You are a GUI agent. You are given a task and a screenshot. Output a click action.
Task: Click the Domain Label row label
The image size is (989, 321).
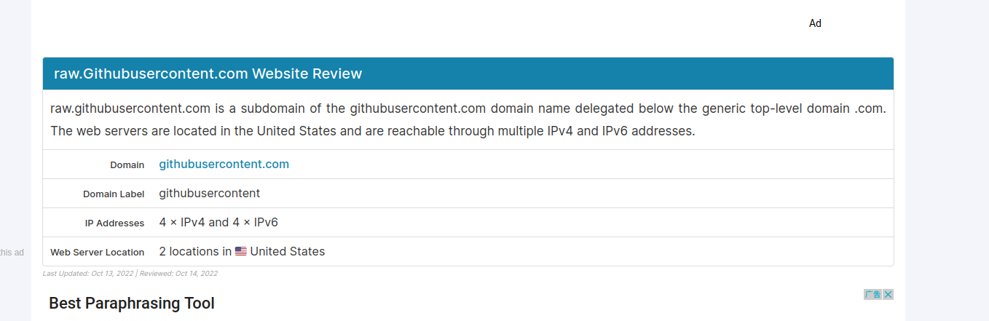tap(113, 194)
